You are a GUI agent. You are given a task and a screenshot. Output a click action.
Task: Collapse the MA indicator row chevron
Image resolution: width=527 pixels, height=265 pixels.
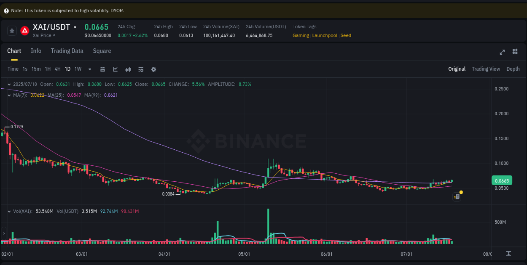(9, 95)
